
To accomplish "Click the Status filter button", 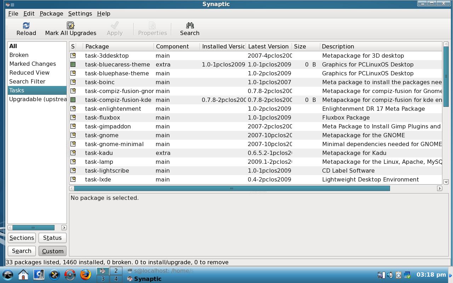I will point(52,238).
